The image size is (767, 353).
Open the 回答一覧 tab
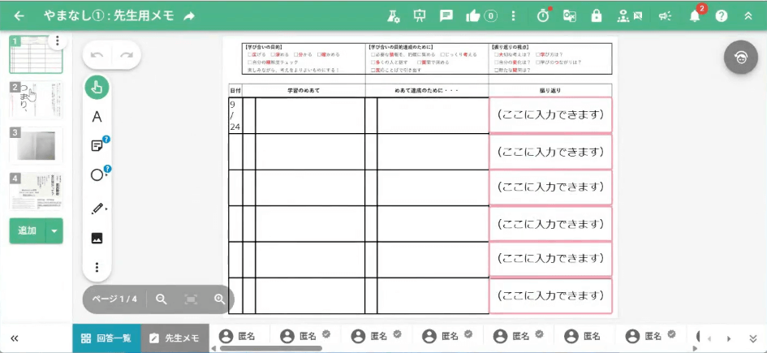(x=106, y=338)
